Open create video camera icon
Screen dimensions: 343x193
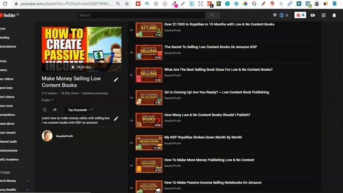click(313, 15)
